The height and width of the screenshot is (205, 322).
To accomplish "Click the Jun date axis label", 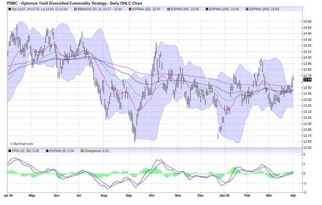I will point(56,195).
